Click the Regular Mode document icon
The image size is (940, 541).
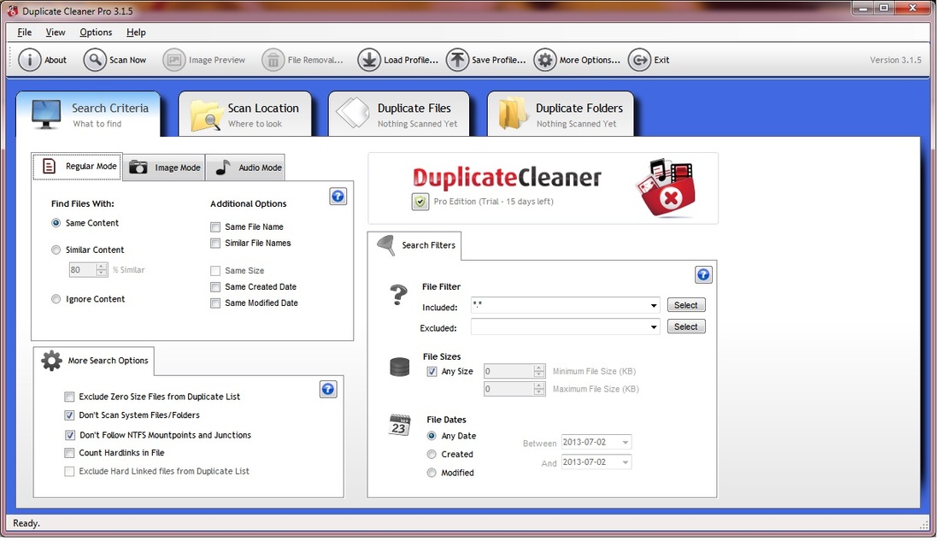[50, 166]
